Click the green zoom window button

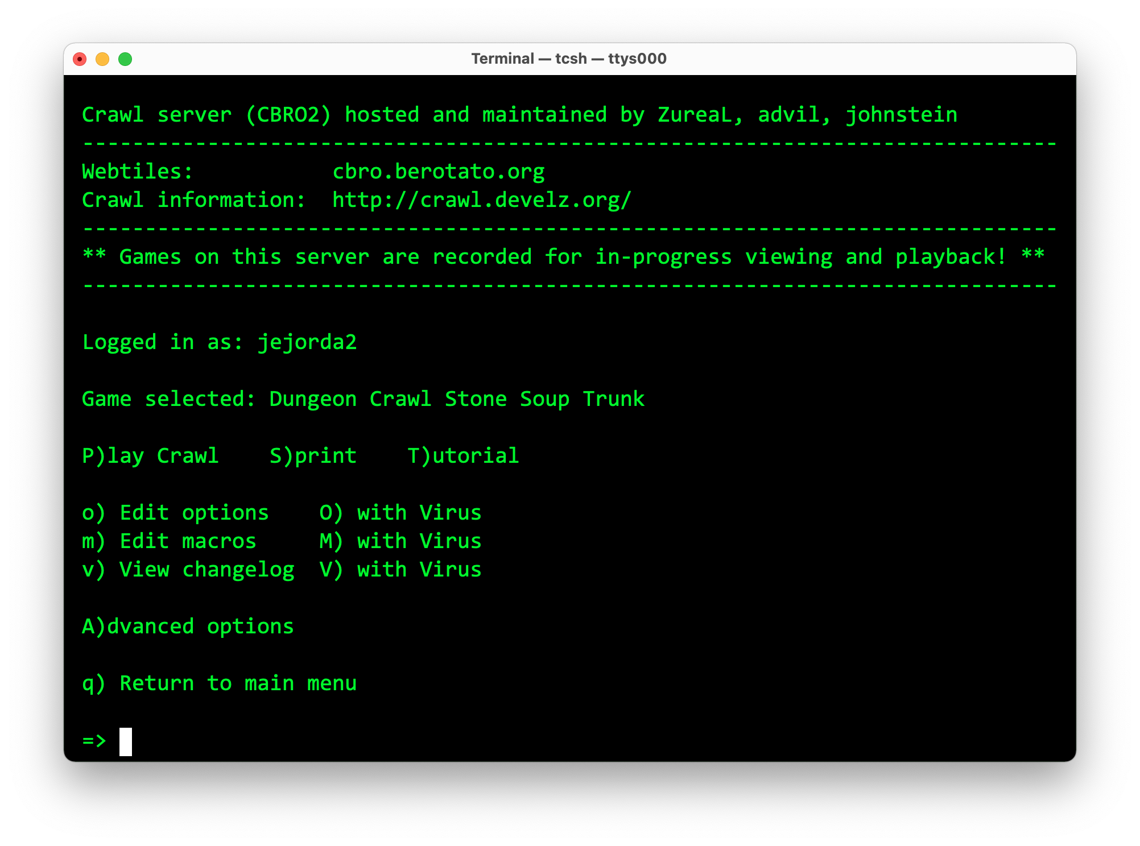click(x=125, y=59)
